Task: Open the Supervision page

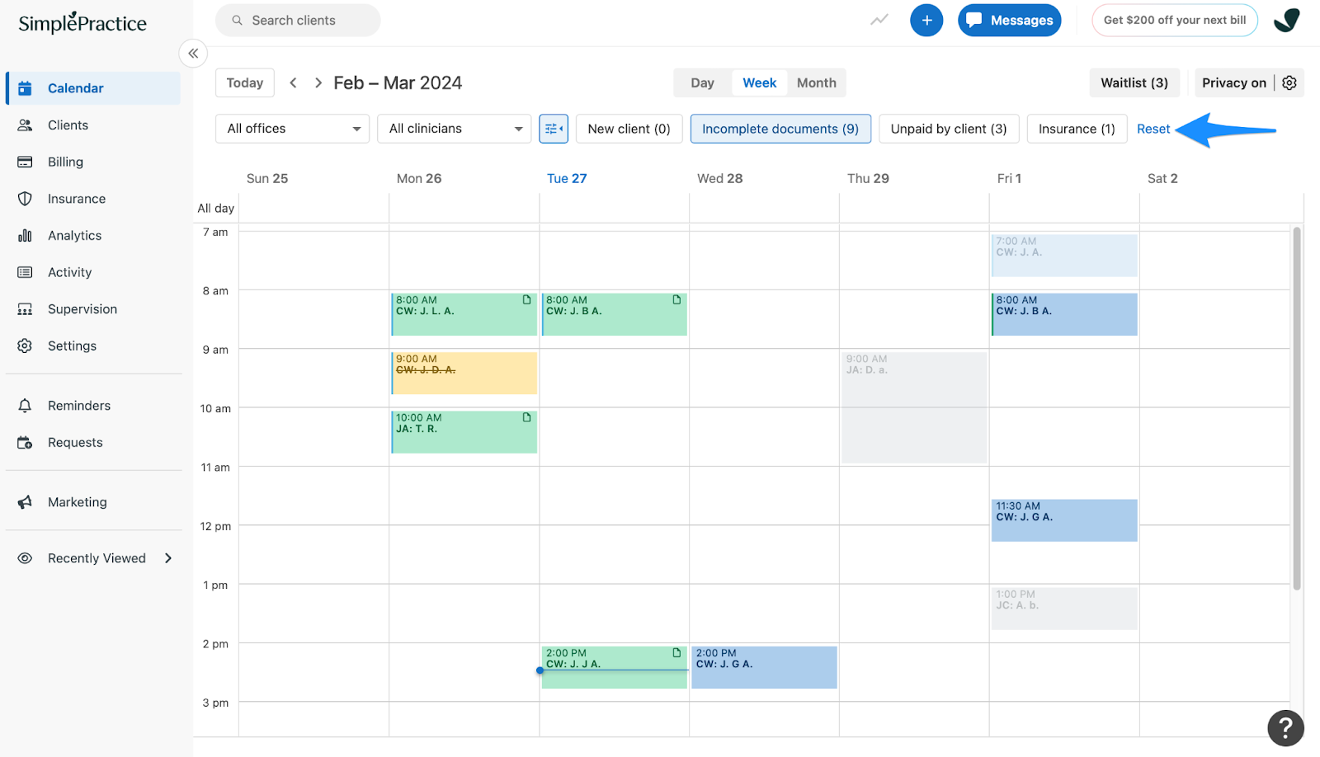Action: tap(82, 308)
